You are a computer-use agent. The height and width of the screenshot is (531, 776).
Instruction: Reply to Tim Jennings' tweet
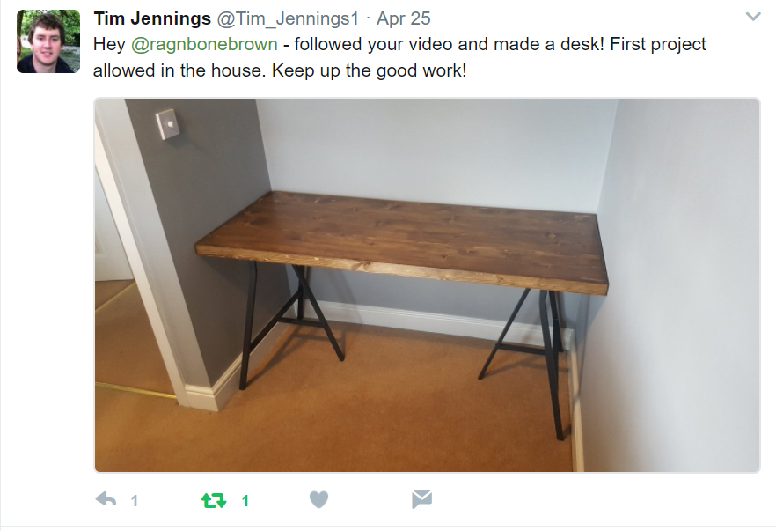pyautogui.click(x=106, y=499)
